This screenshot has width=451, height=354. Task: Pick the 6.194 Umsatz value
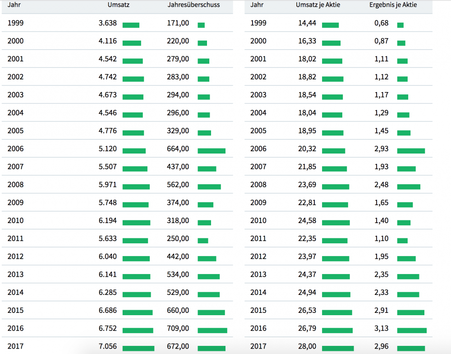tap(108, 221)
